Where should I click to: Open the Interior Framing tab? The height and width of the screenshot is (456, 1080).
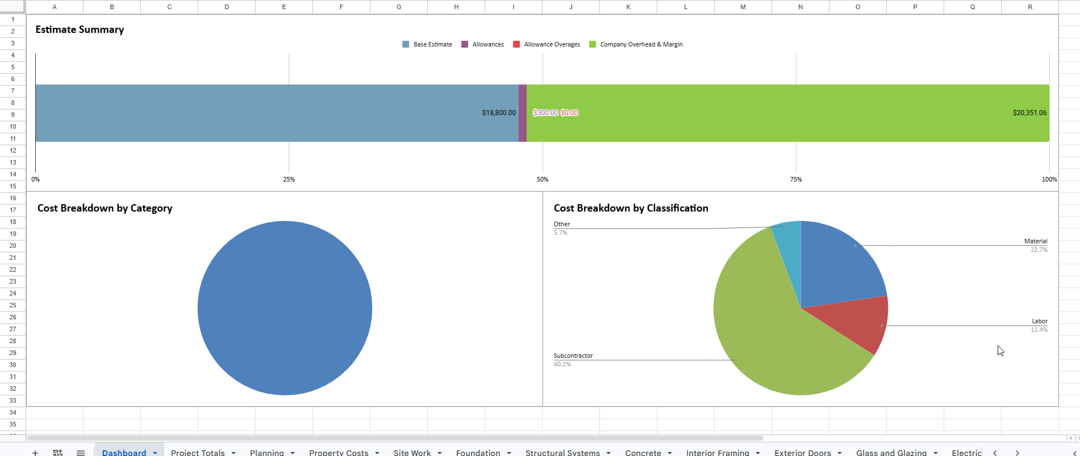coord(718,453)
